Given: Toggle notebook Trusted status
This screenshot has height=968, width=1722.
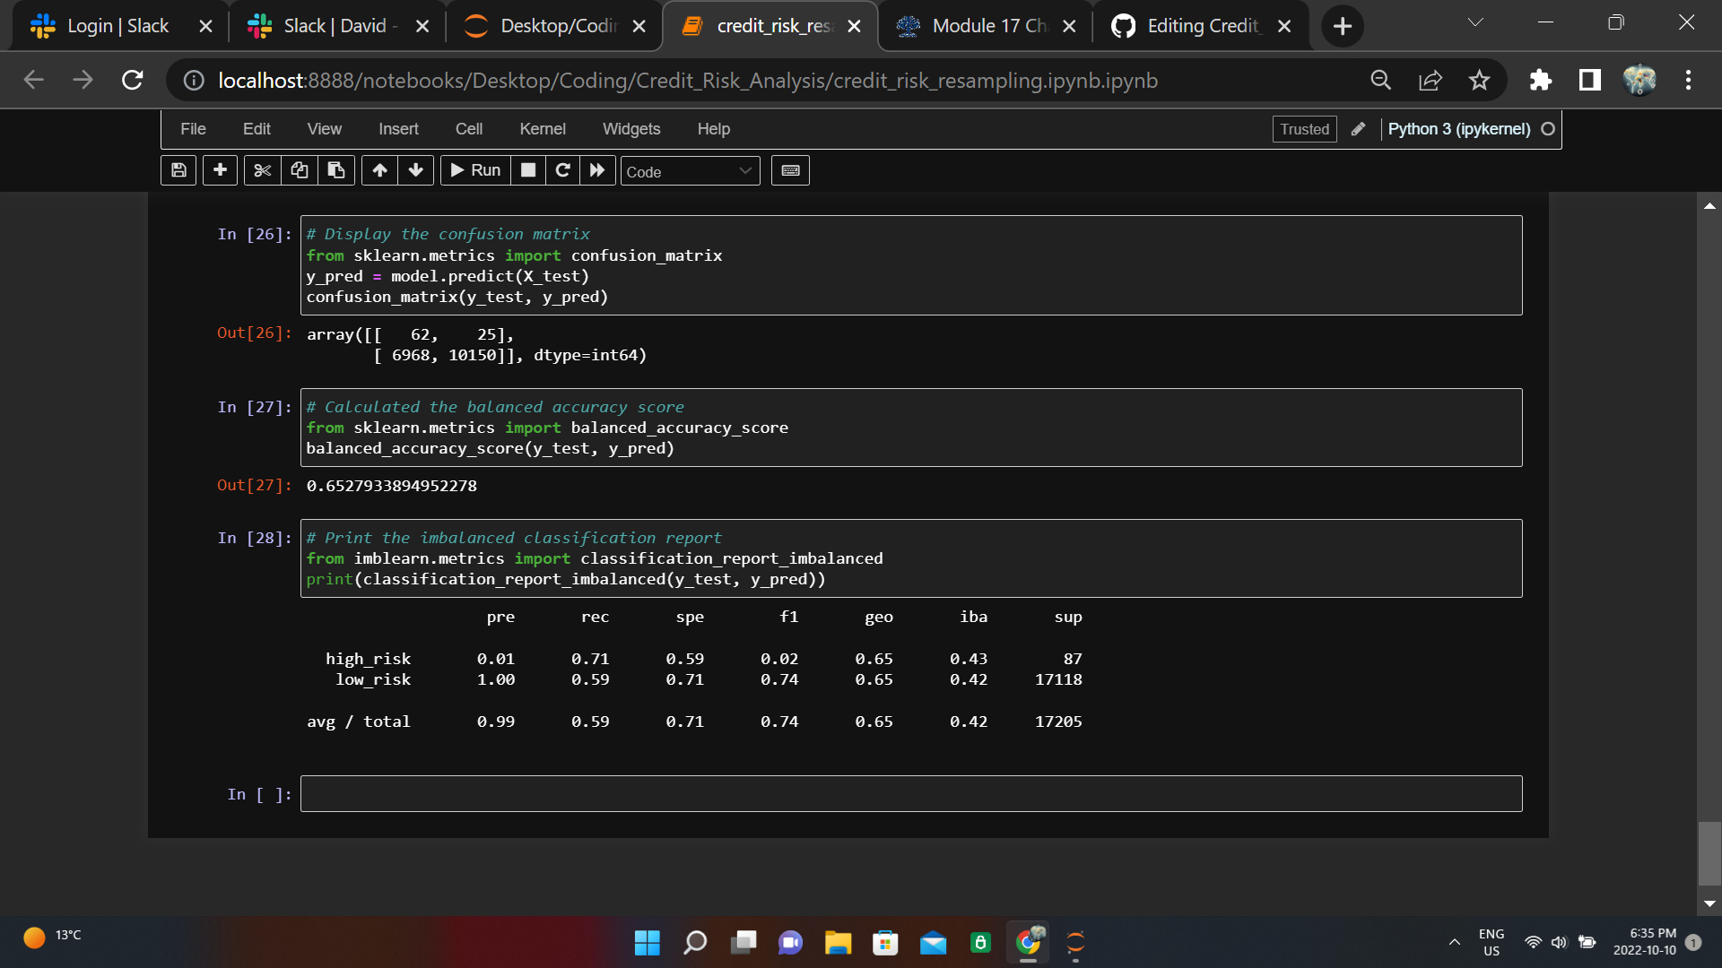Looking at the screenshot, I should coord(1303,129).
